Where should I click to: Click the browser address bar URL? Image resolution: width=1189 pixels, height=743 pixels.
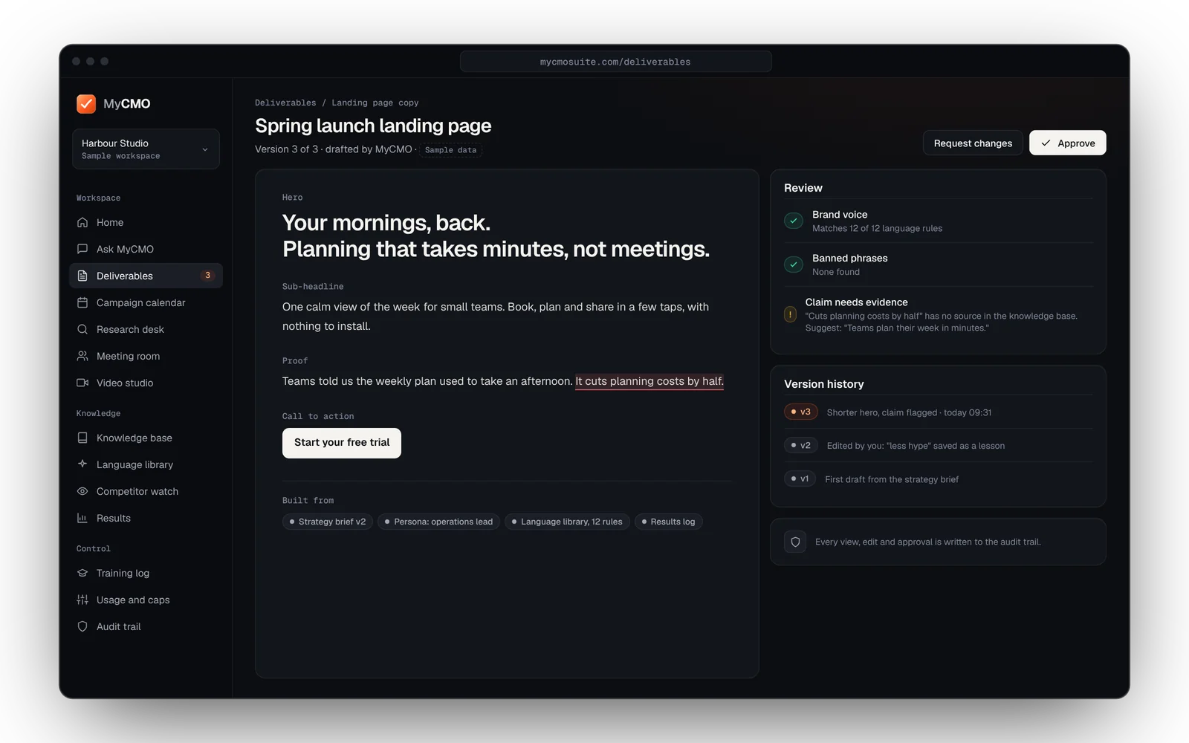coord(615,62)
